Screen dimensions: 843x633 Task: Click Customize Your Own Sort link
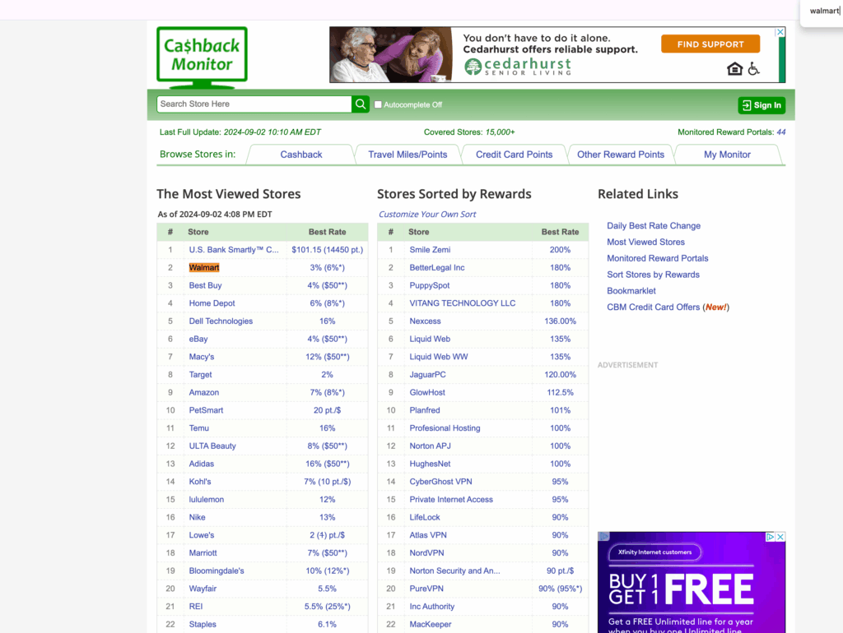tap(427, 215)
